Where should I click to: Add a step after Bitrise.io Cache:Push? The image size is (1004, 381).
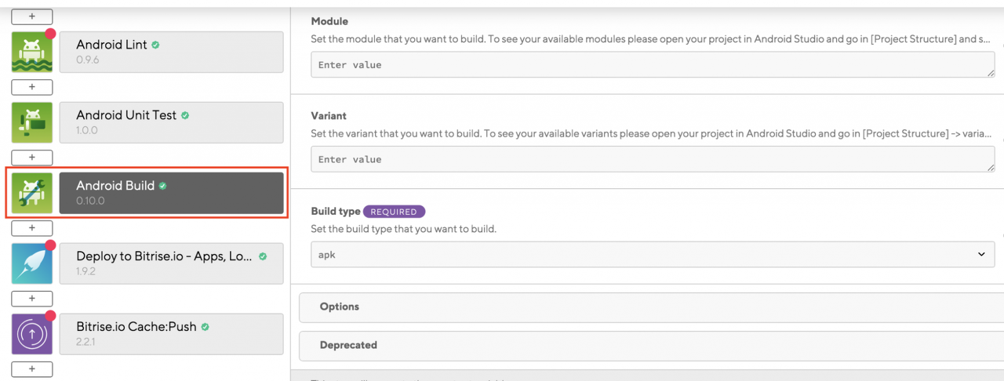(x=32, y=368)
